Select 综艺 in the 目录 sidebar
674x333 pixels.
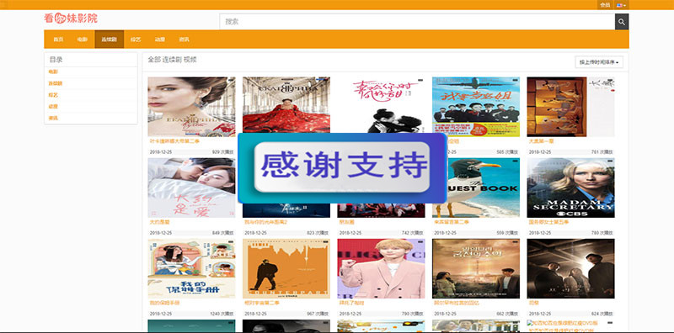click(x=53, y=95)
